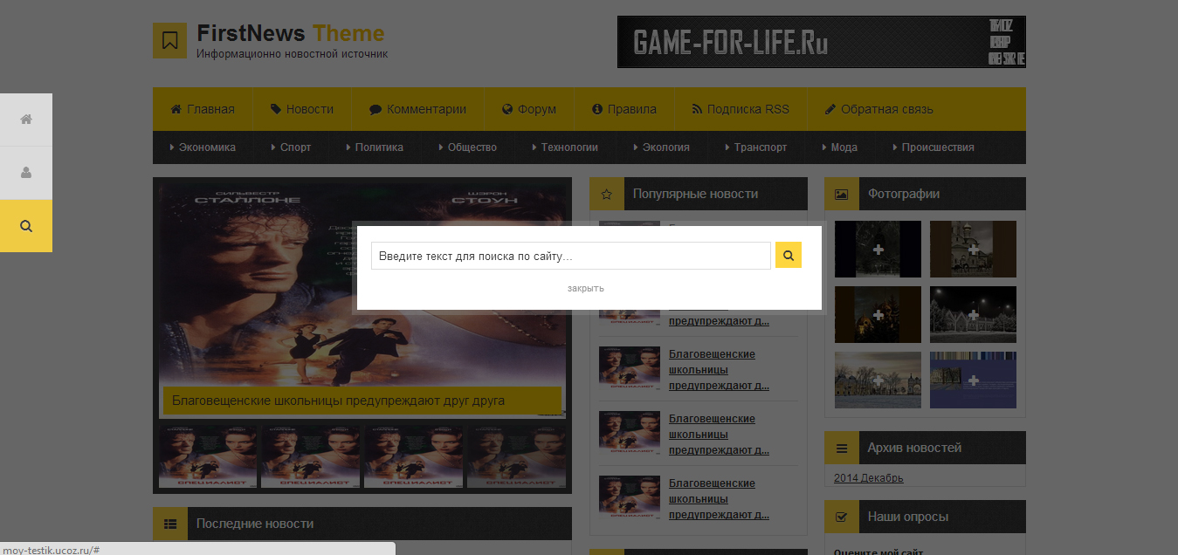Open Главная in main menu
This screenshot has width=1178, height=555.
pos(203,109)
